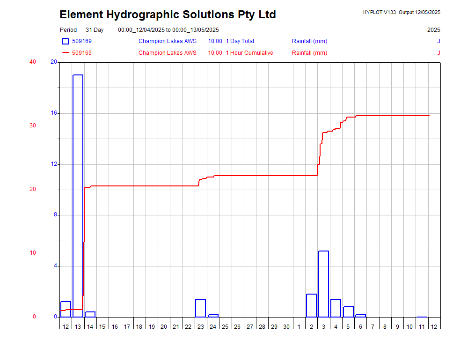Select the 1 Hour Cumulative legend text
The height and width of the screenshot is (340, 453).
[249, 52]
